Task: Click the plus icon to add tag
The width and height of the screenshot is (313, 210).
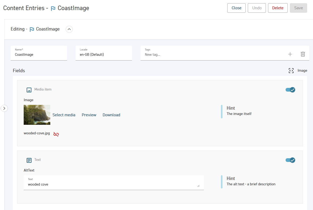Action: pyautogui.click(x=290, y=54)
